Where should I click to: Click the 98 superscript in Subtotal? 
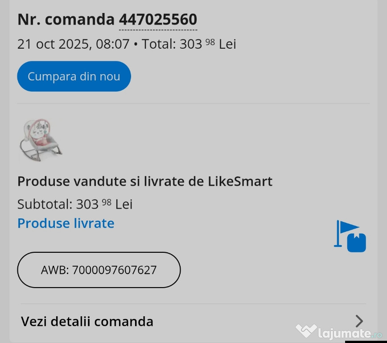point(107,202)
